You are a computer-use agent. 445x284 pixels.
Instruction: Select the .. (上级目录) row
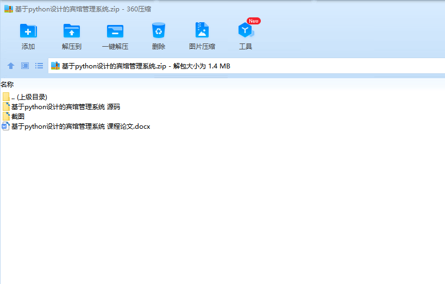pyautogui.click(x=29, y=97)
